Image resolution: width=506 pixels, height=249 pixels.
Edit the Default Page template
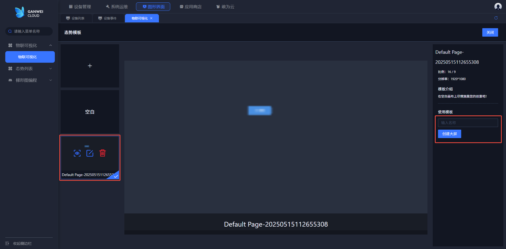[x=90, y=153]
